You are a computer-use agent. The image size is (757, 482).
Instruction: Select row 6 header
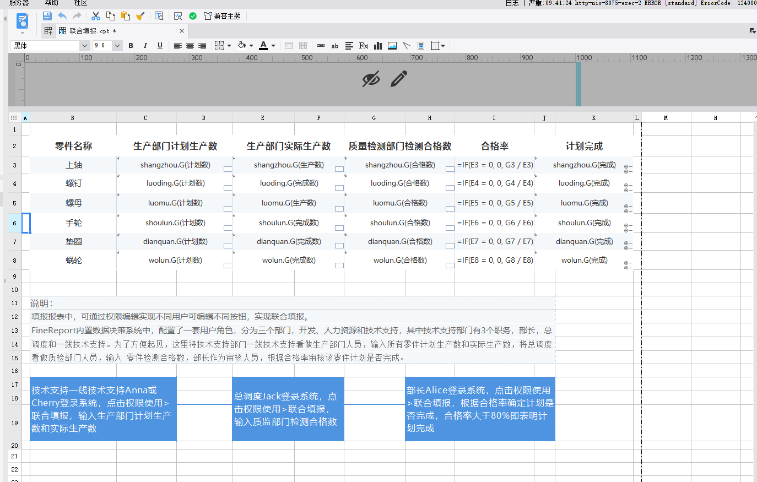[15, 223]
